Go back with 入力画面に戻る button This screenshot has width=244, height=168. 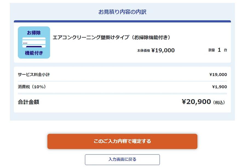[122, 159]
